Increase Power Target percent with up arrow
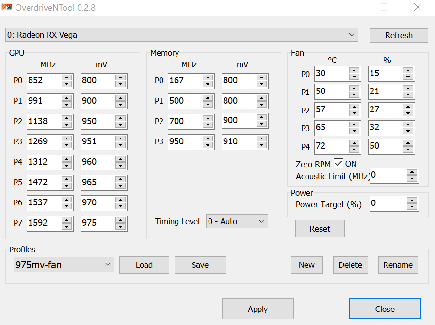Viewport: 435px width, 325px height. tap(412, 200)
